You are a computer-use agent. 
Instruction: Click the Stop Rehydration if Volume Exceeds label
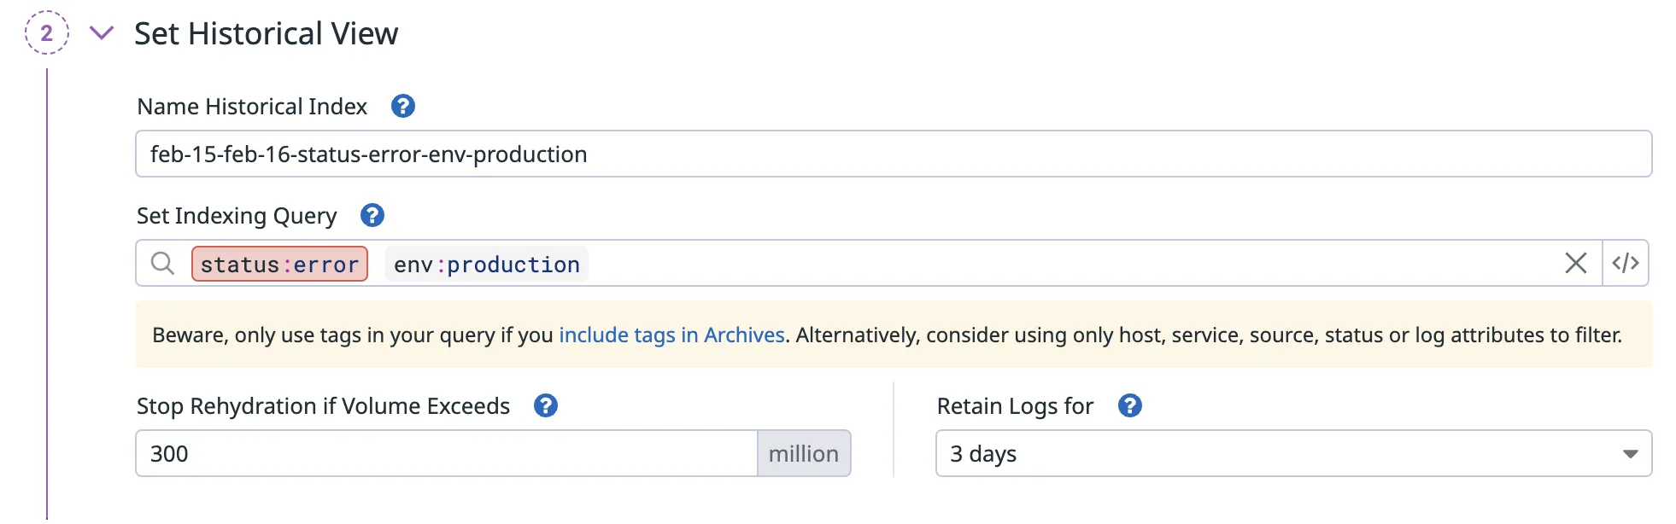[323, 406]
